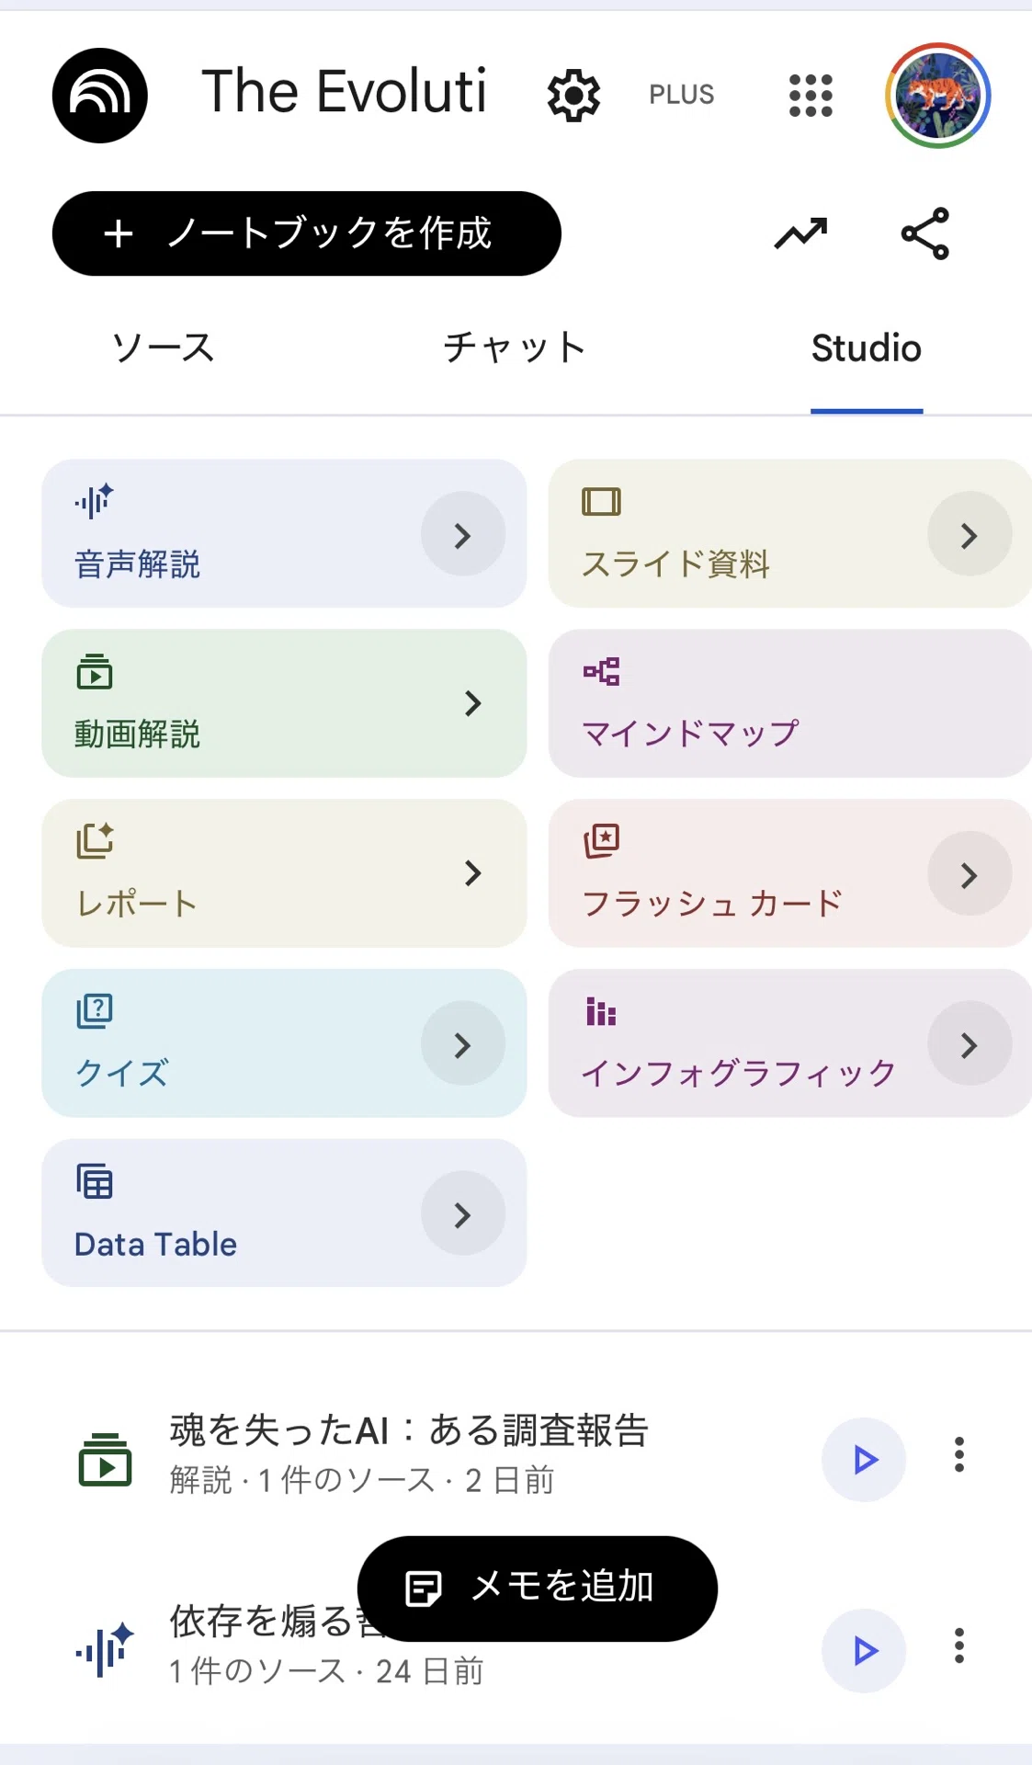Expand the Data Table chevron arrow
This screenshot has height=1765, width=1032.
(x=463, y=1213)
